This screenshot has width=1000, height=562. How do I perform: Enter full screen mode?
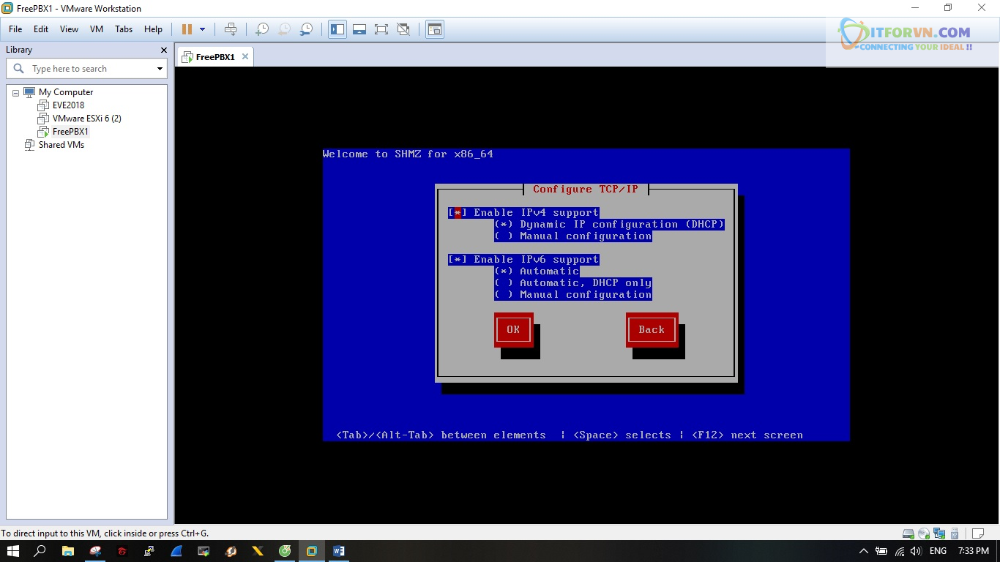coord(381,29)
